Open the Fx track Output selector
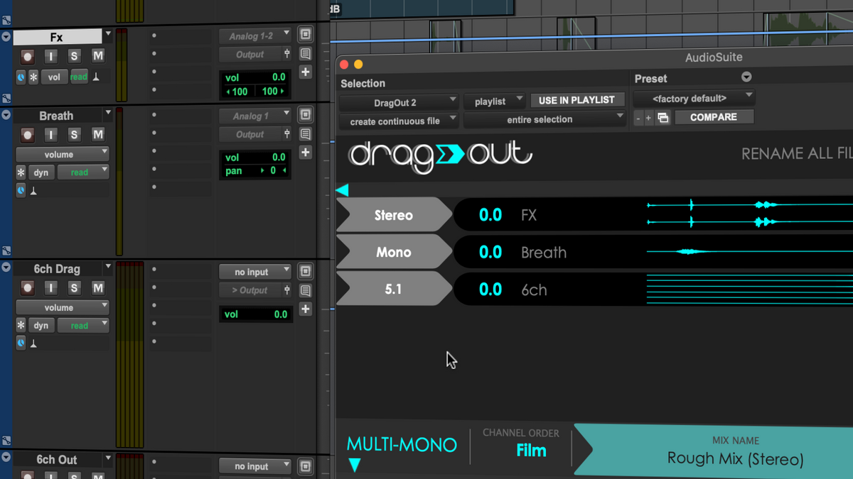Image resolution: width=853 pixels, height=479 pixels. [250, 55]
